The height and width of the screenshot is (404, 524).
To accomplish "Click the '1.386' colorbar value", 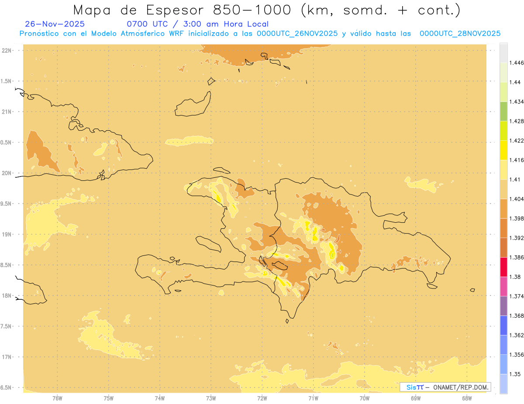I will [516, 257].
